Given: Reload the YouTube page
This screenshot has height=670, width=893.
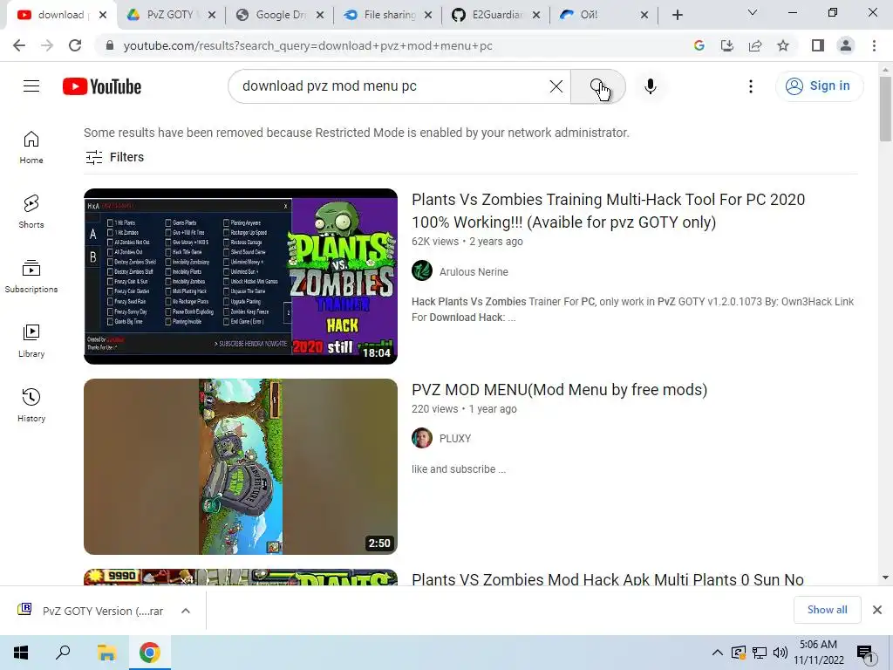Looking at the screenshot, I should (x=75, y=45).
